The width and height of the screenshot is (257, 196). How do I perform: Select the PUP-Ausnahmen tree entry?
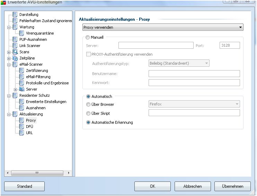click(x=33, y=39)
